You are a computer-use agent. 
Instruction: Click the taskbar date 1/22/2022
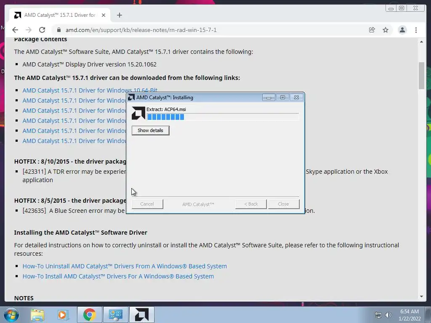click(410, 319)
